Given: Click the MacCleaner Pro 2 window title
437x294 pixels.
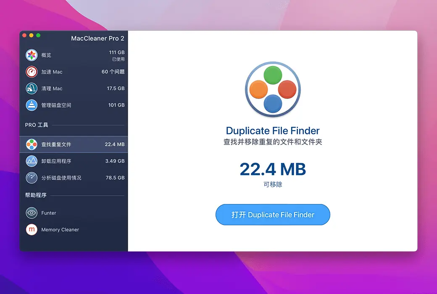Looking at the screenshot, I should coord(97,39).
